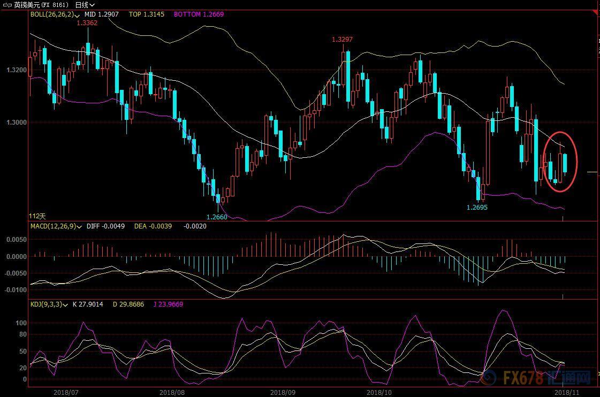Image resolution: width=600 pixels, height=397 pixels.
Task: Click the 50 level on KDJ axis
Action: (23, 352)
